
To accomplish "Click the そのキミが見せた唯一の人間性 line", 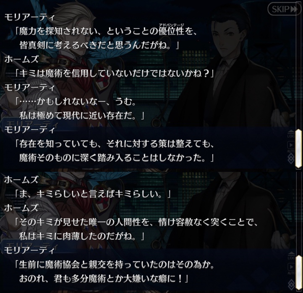I will click(x=136, y=223).
